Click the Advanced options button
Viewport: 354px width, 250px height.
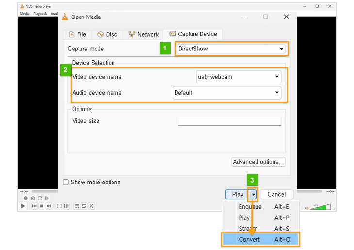point(258,162)
